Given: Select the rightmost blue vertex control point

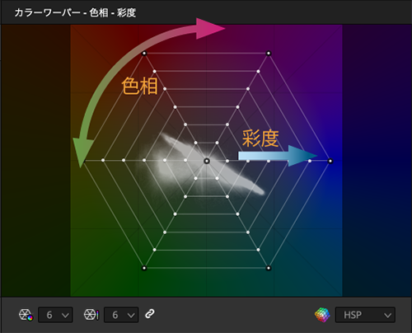Looking at the screenshot, I should point(330,161).
